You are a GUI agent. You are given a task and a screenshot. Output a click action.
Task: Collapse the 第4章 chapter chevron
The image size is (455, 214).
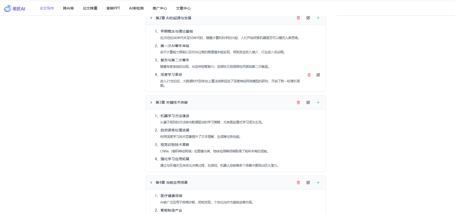151,182
